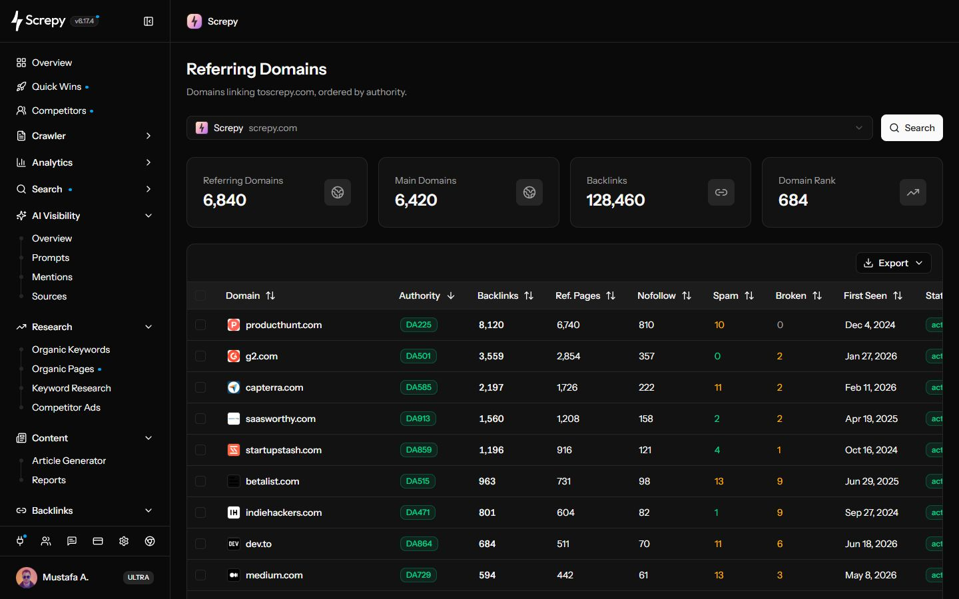The image size is (959, 599).
Task: Open the Mustafa A. user profile
Action: (85, 577)
